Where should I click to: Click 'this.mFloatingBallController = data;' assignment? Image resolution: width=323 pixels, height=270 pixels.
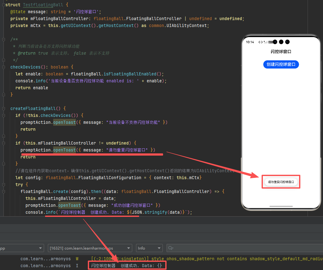tap(71, 198)
